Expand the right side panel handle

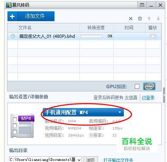pyautogui.click(x=164, y=95)
